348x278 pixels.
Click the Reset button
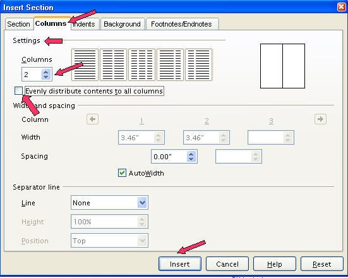[x=322, y=264]
